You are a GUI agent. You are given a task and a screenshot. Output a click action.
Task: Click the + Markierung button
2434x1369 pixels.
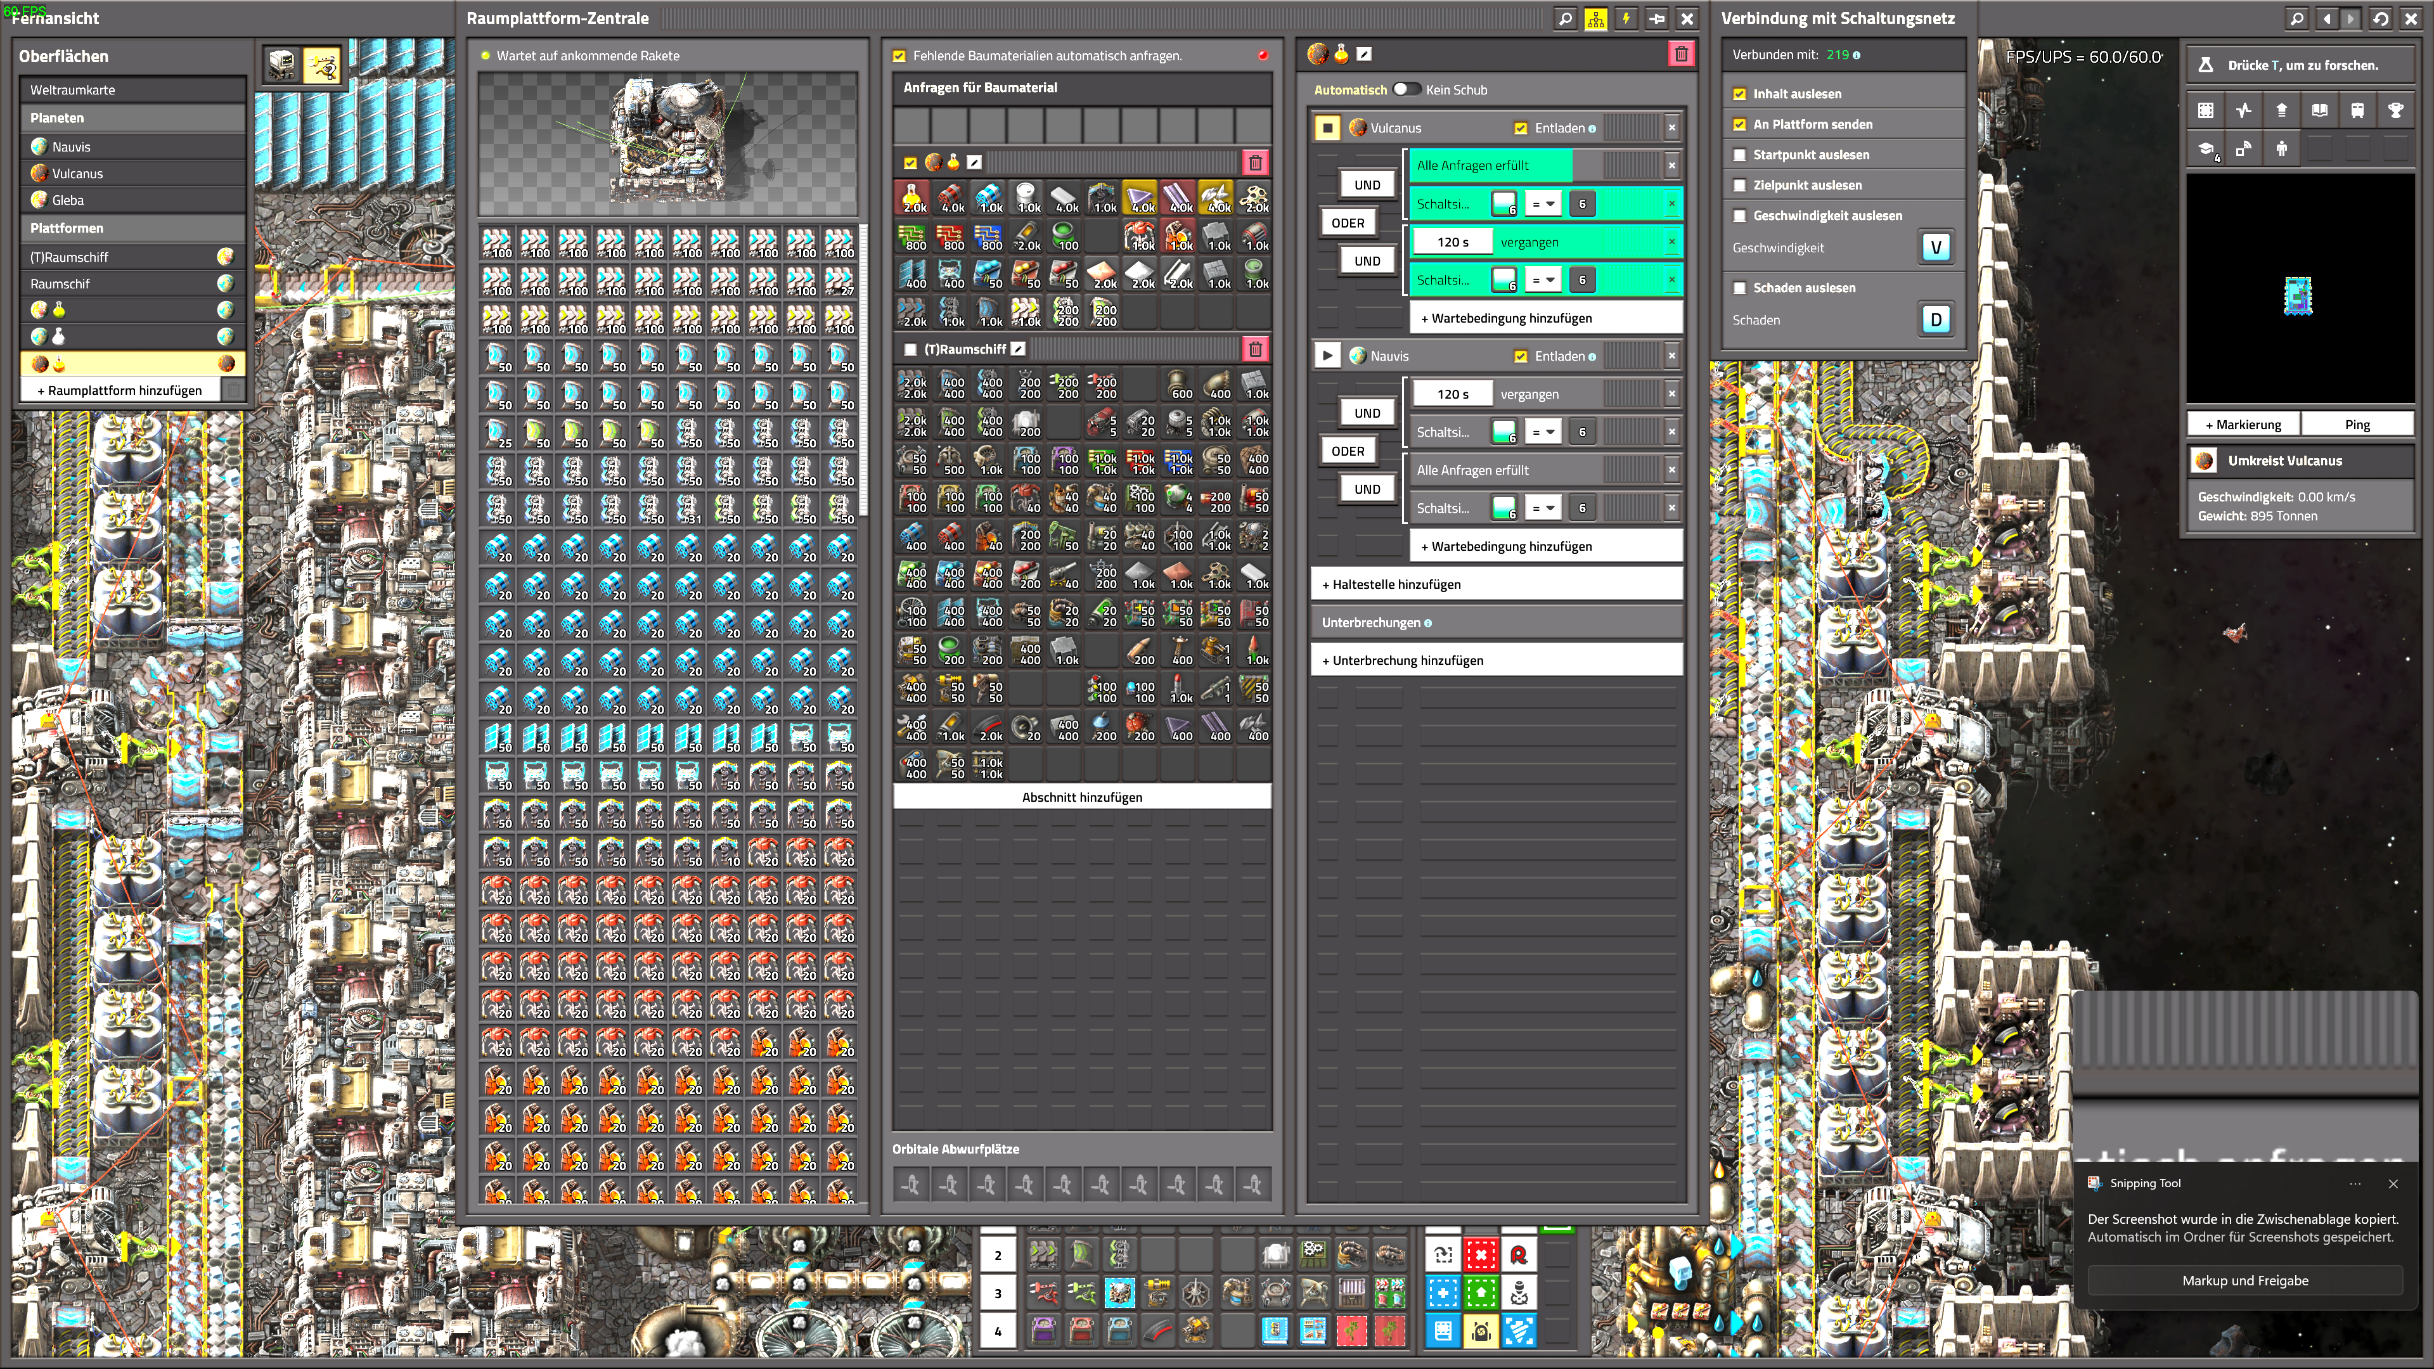[x=2243, y=424]
